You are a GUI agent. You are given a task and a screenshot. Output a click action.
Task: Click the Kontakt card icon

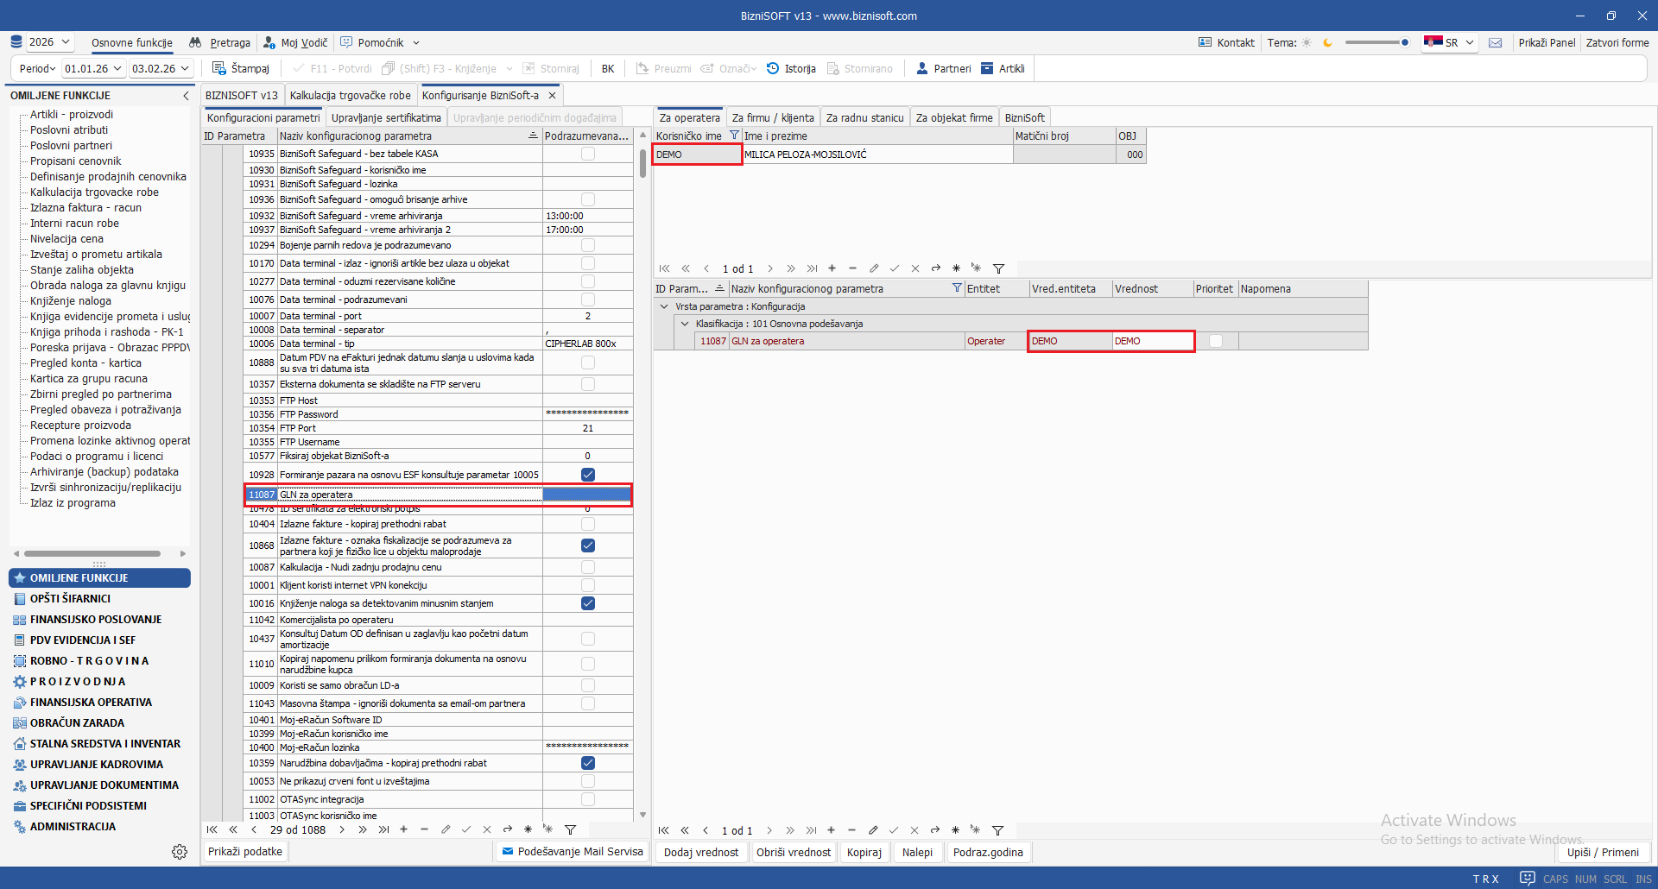(x=1205, y=42)
